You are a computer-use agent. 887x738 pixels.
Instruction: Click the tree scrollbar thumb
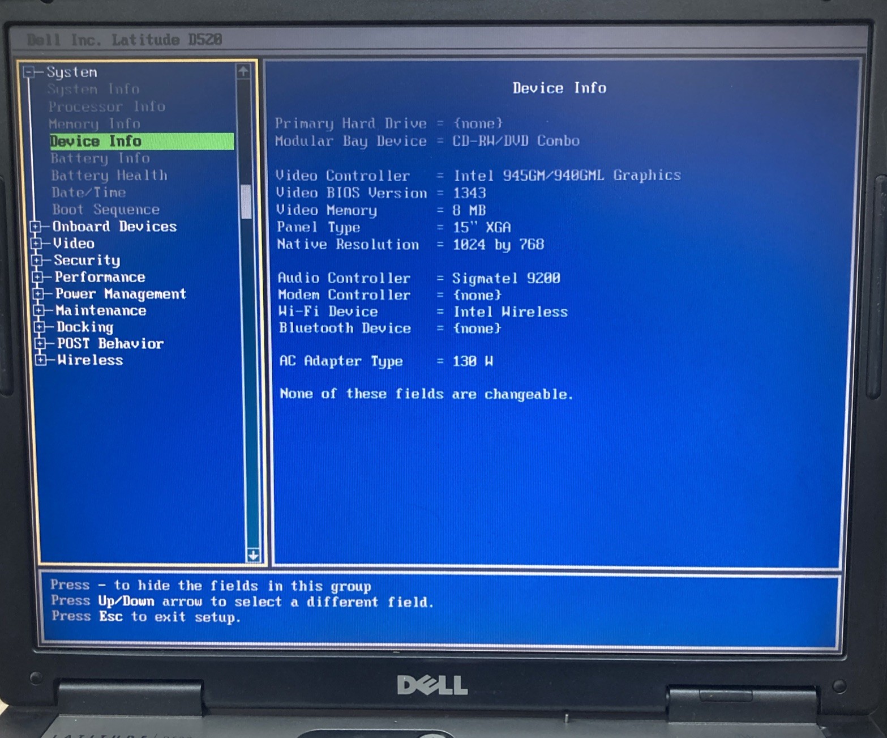tap(246, 202)
